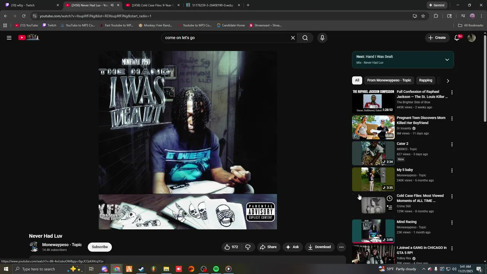487x274 pixels.
Task: Open Monewaypeso - Topic channel link
Action: coord(62,245)
